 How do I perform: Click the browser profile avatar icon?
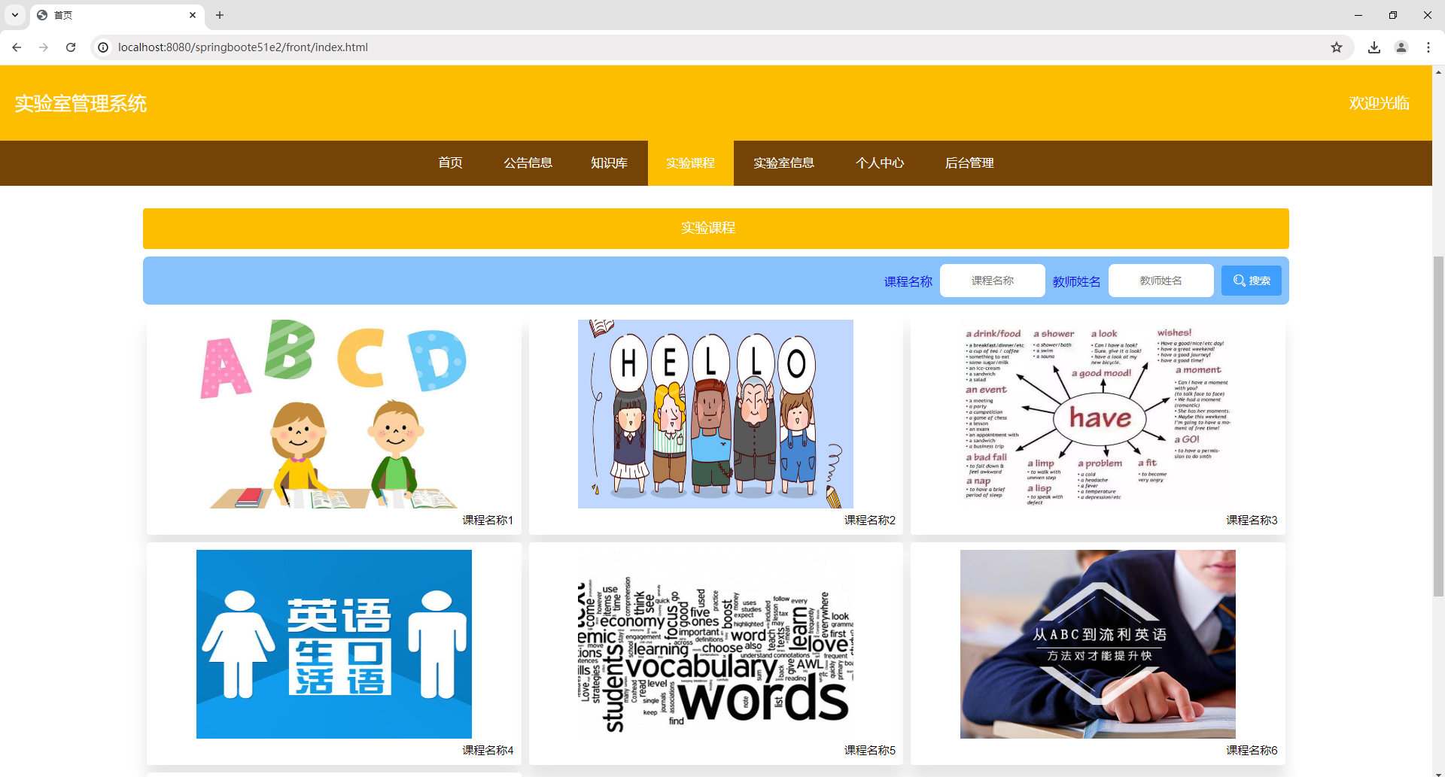tap(1401, 47)
